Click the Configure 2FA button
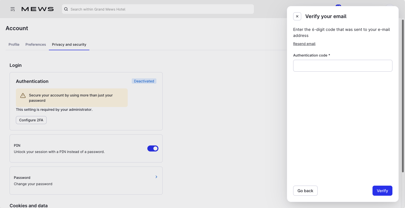Screen dimensions: 405x208 click(31, 120)
